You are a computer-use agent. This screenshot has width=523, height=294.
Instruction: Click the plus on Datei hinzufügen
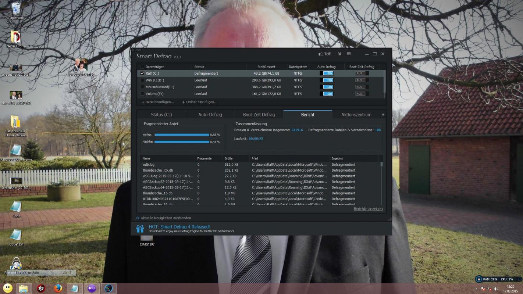(x=143, y=102)
